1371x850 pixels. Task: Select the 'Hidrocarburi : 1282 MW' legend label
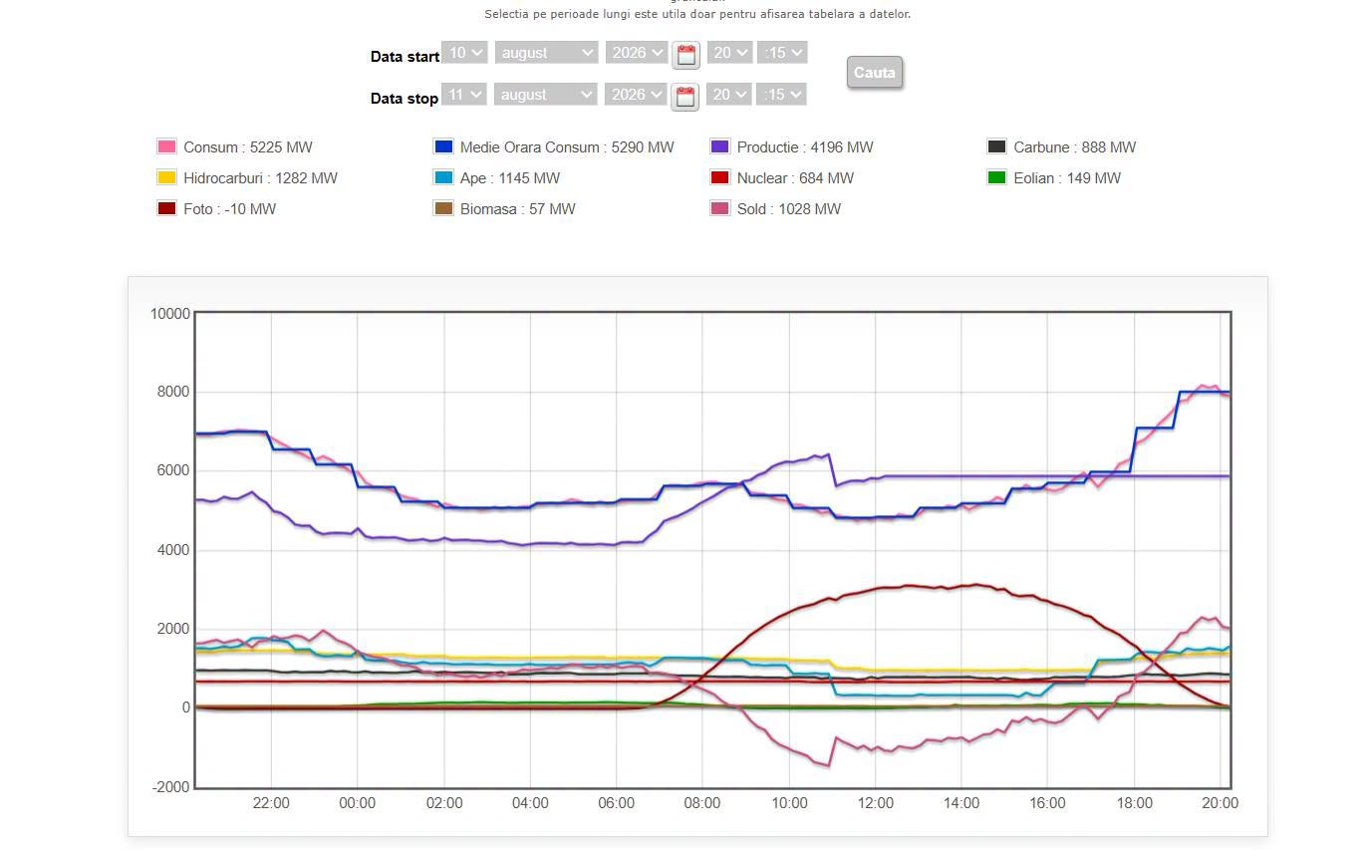click(261, 178)
